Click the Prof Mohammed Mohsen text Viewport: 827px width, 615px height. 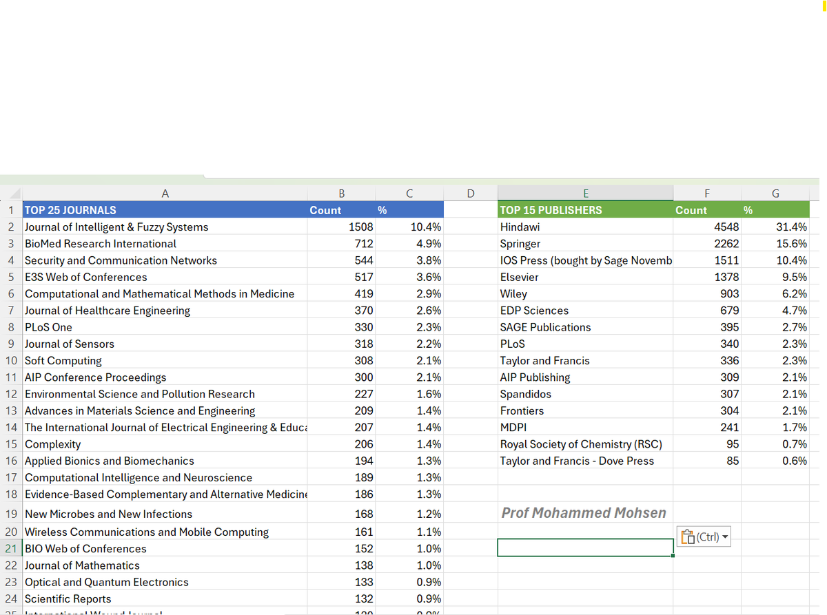click(x=584, y=512)
